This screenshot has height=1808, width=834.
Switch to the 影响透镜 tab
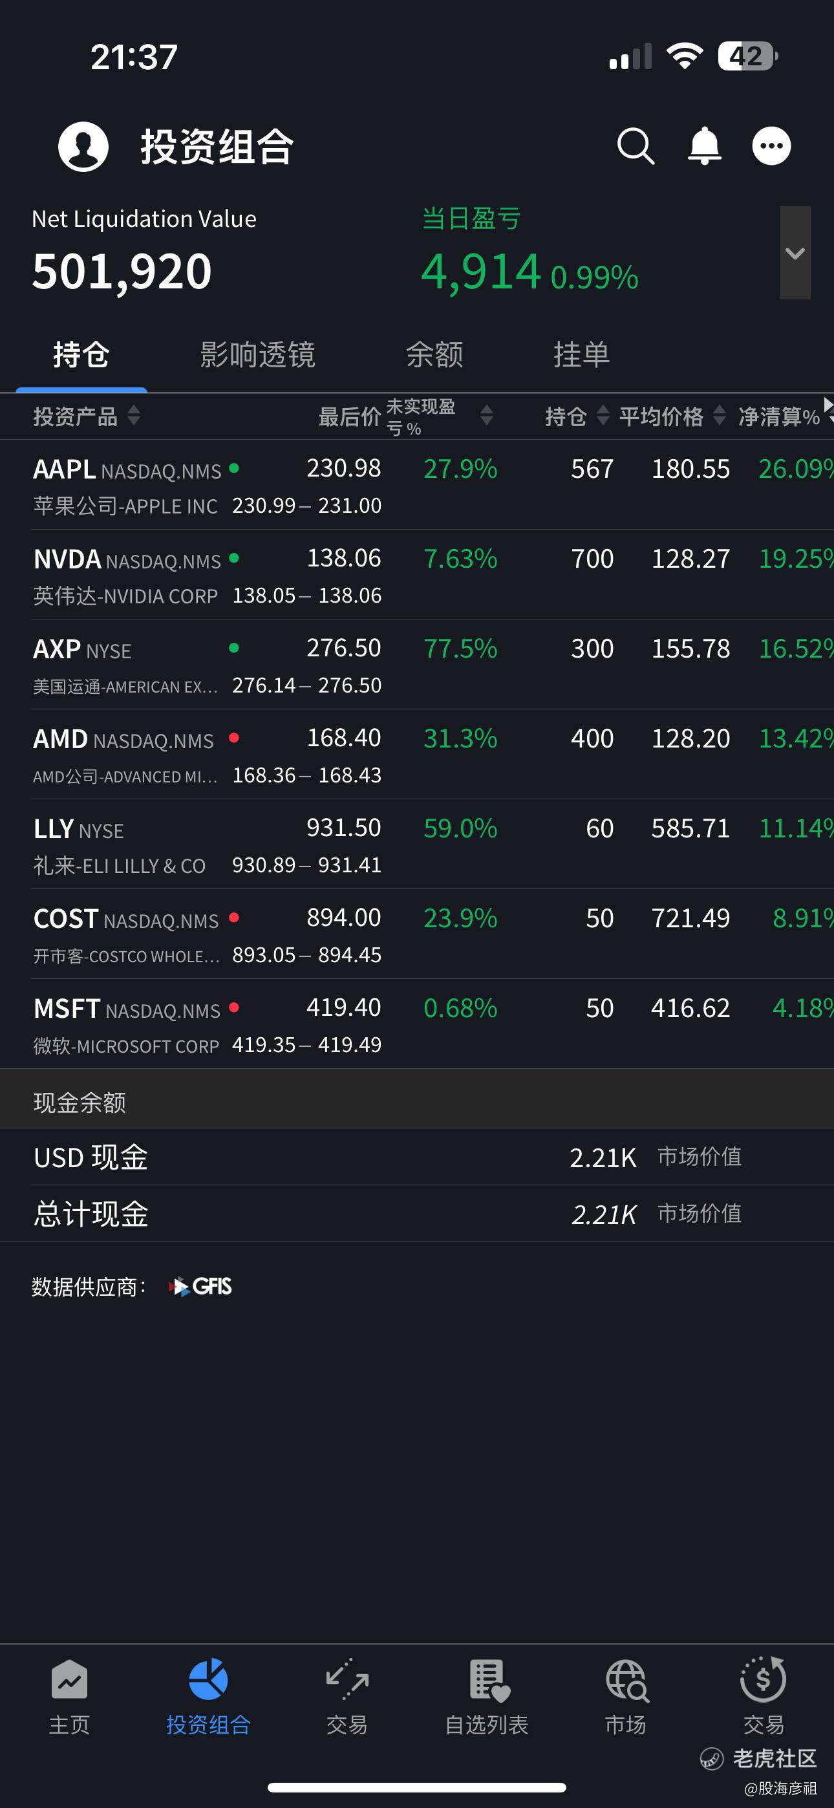click(x=258, y=354)
